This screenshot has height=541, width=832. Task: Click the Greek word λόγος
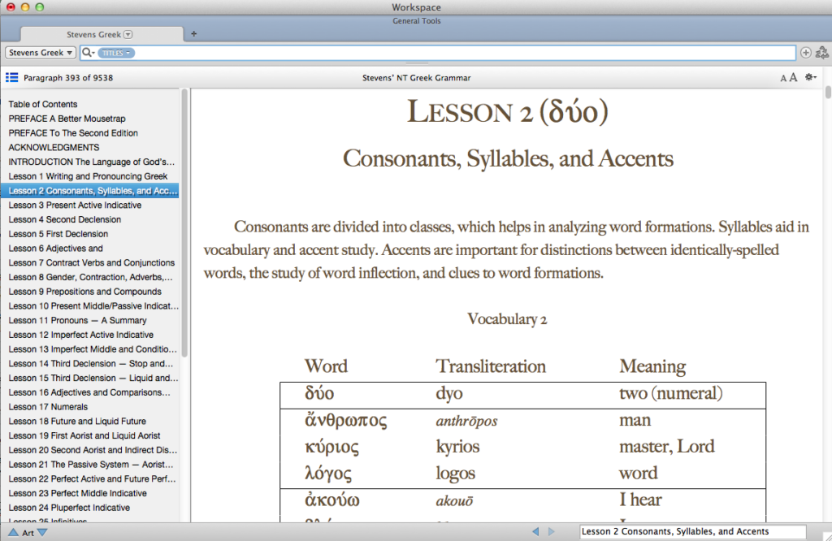point(328,474)
